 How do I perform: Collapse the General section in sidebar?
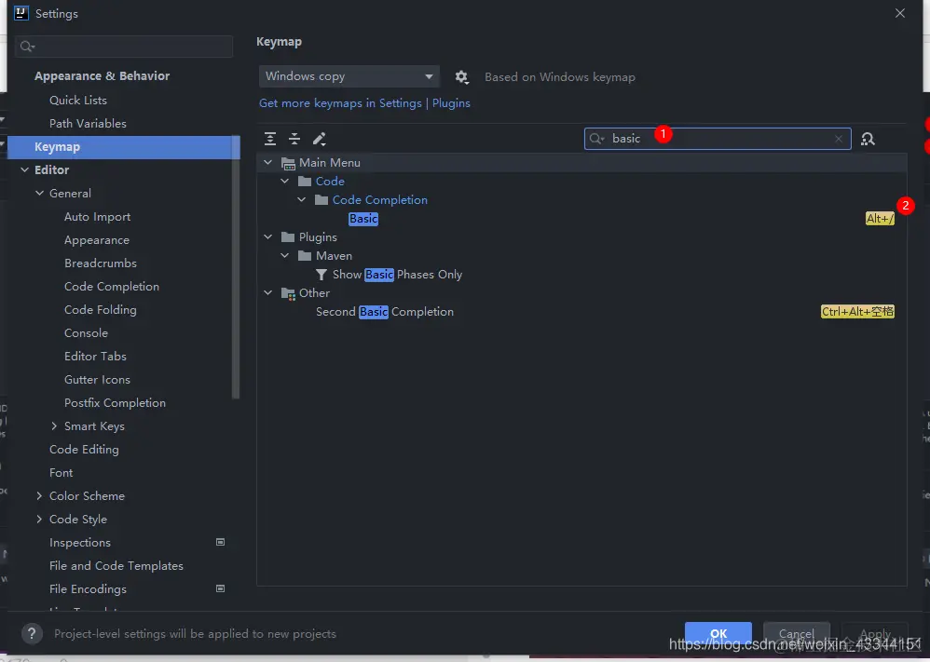39,194
